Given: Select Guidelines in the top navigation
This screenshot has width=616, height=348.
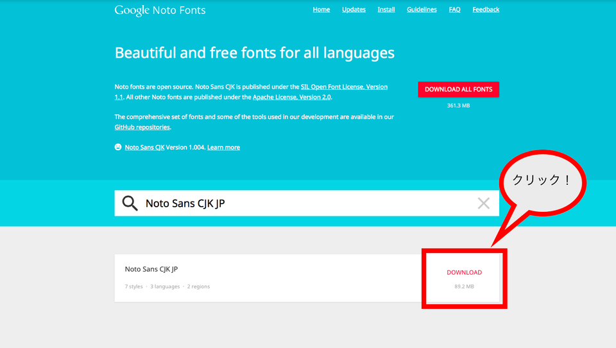Looking at the screenshot, I should tap(422, 10).
